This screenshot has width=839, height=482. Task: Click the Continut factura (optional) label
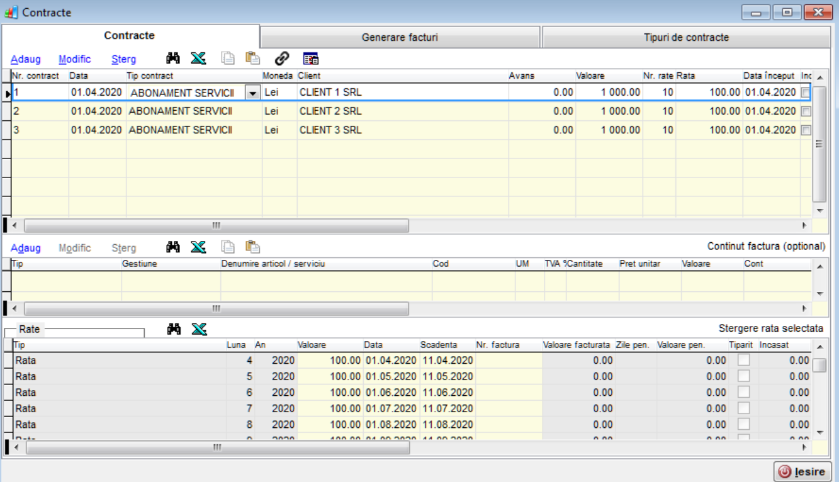(767, 246)
